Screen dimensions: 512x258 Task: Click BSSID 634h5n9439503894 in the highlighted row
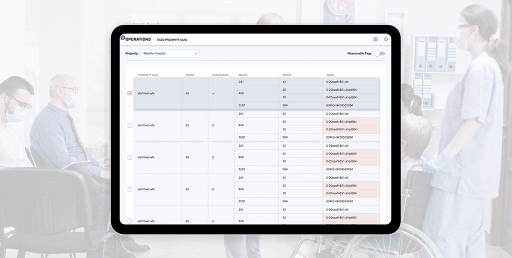[x=339, y=106]
